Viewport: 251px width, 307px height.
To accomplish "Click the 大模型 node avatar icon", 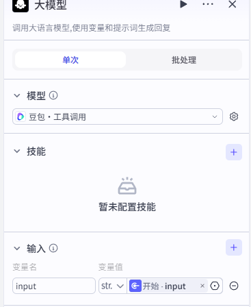I will (x=21, y=5).
